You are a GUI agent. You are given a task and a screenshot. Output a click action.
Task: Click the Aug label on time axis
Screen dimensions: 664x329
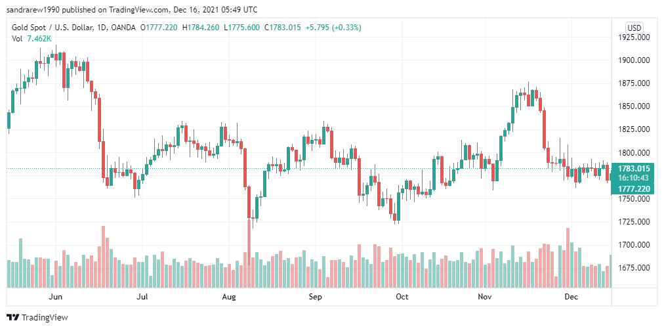pyautogui.click(x=229, y=297)
